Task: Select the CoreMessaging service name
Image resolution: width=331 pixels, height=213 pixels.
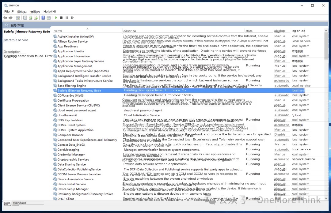Action: tap(68, 150)
